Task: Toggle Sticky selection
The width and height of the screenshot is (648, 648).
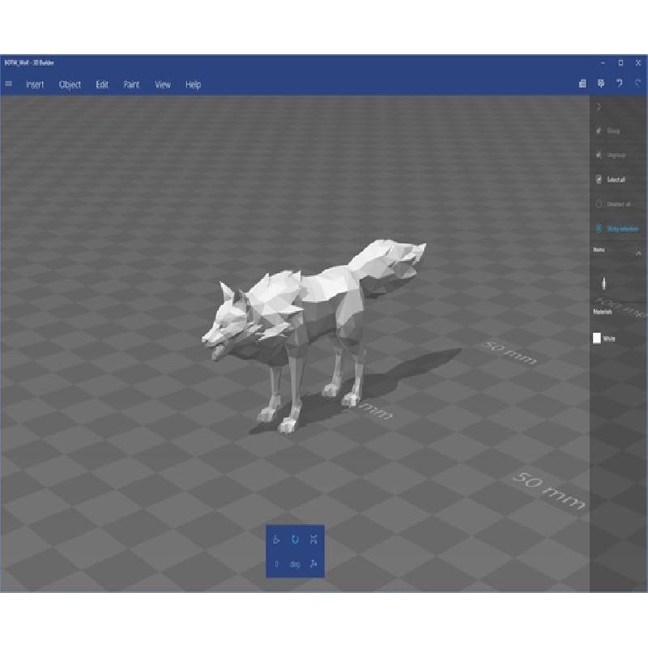Action: point(616,228)
